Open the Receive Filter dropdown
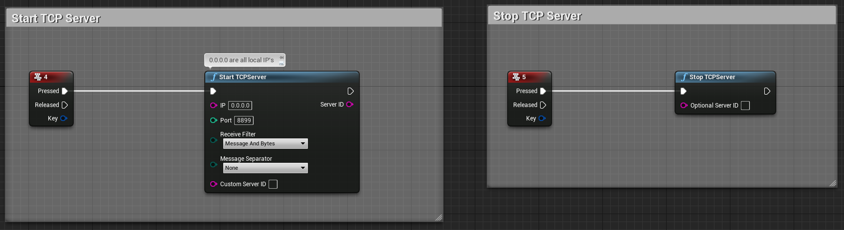The height and width of the screenshot is (230, 844). click(x=265, y=144)
